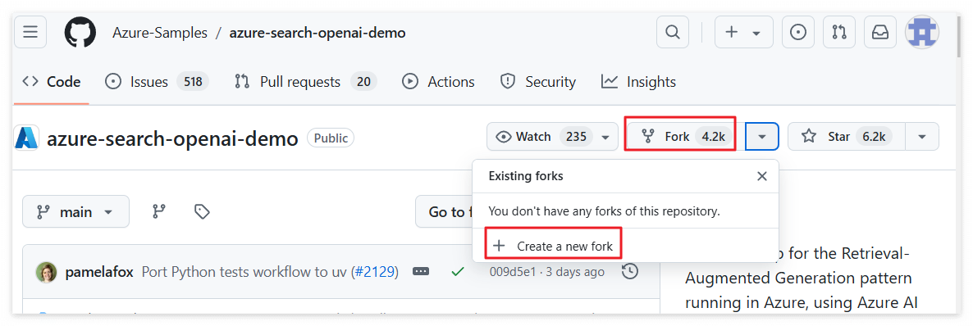Click azure-search-openai-demo breadcrumb link
Screen dimensions: 973x326
pyautogui.click(x=317, y=33)
